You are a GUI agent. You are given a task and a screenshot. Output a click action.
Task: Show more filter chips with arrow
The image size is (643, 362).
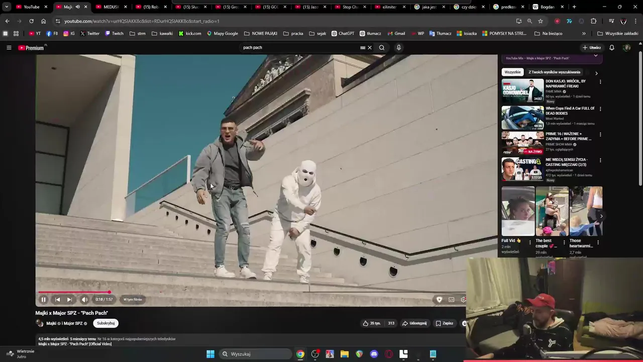[596, 73]
